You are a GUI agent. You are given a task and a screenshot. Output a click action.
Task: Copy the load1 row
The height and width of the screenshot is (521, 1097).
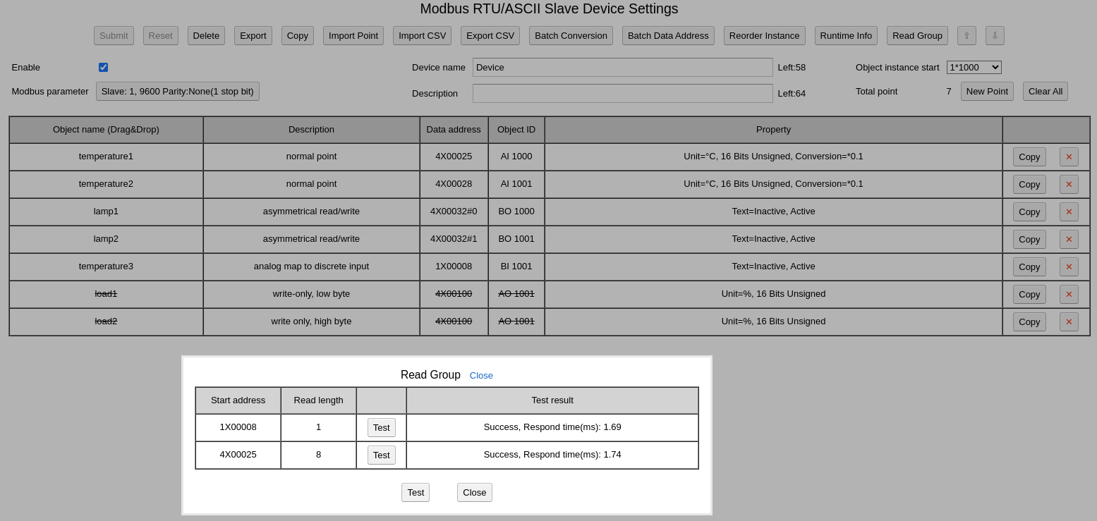(x=1029, y=294)
